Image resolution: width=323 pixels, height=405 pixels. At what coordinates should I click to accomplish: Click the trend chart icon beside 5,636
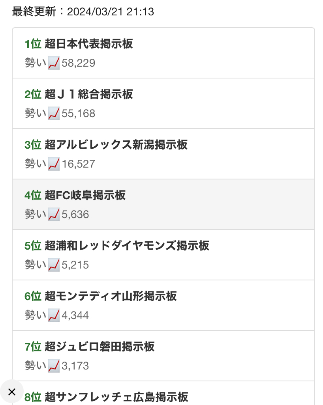[x=54, y=215]
